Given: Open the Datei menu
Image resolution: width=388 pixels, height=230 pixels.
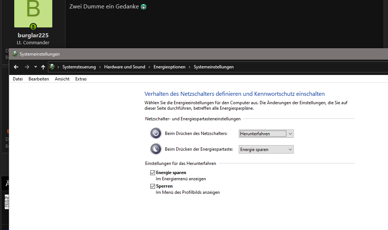Looking at the screenshot, I should tap(18, 79).
